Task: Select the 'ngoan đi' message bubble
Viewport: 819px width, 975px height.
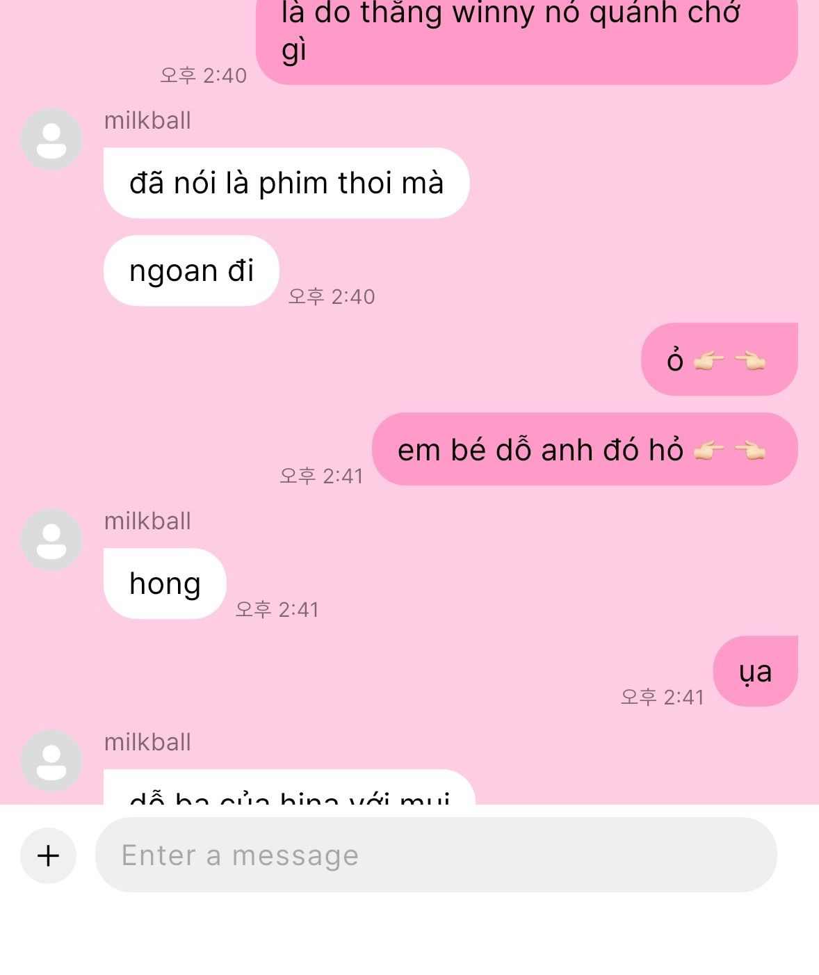Action: pyautogui.click(x=191, y=271)
